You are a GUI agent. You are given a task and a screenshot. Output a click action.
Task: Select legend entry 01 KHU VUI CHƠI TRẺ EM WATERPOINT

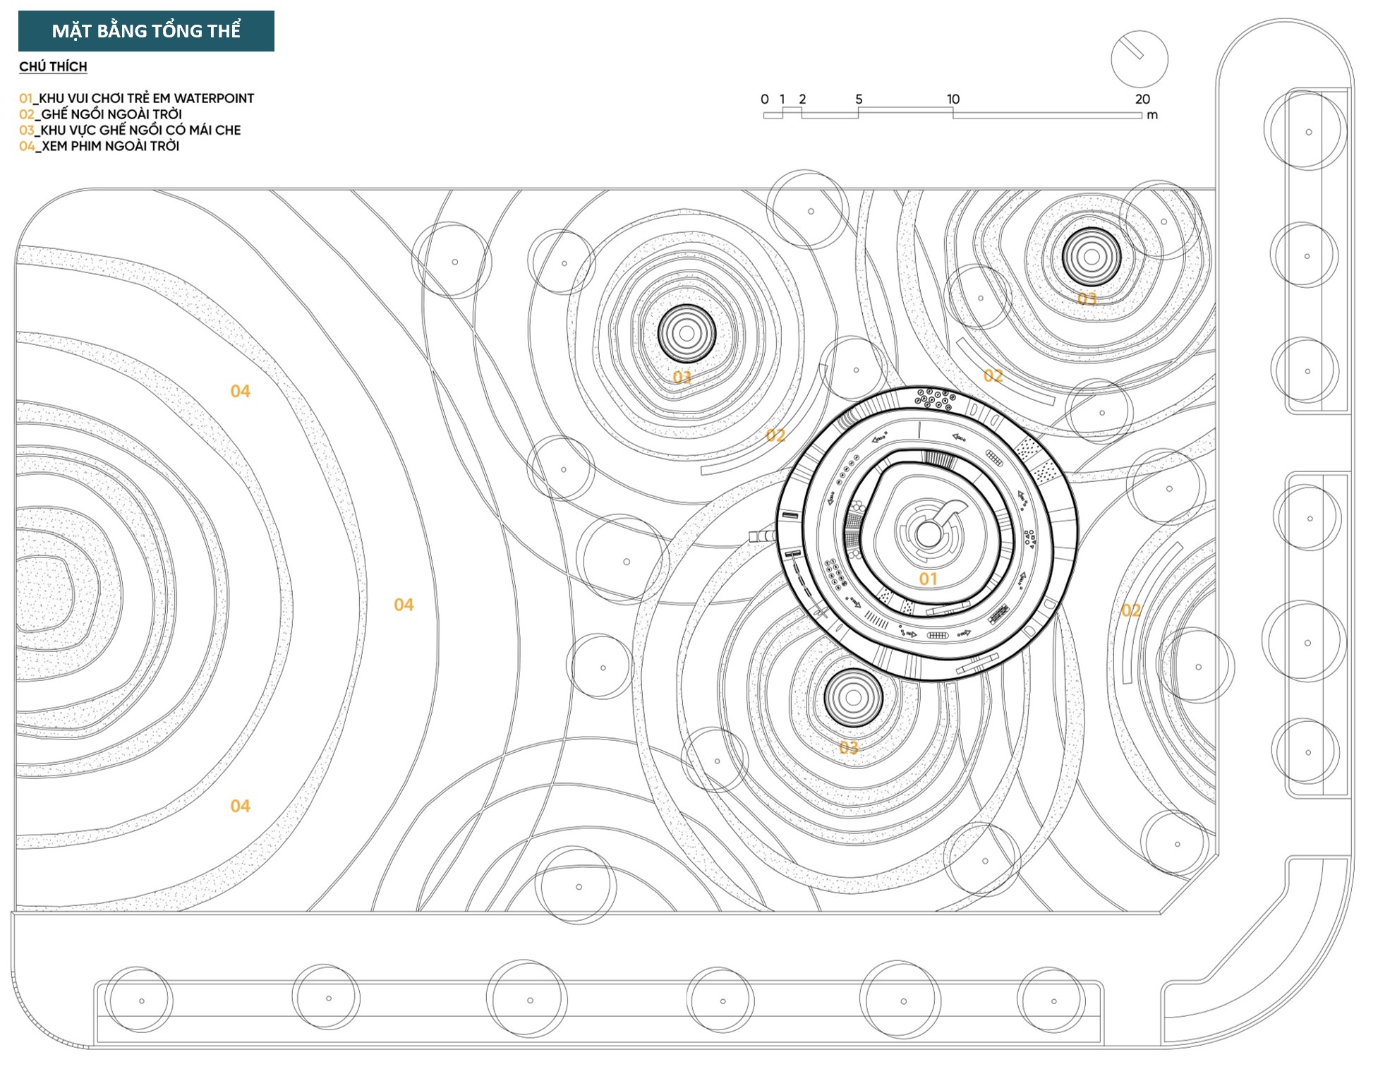point(136,98)
